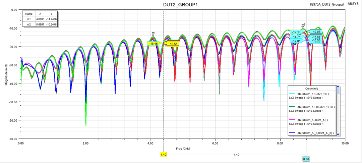362x163 pixels.
Task: Click the yellow -18.46 data label
Action: 154,43
